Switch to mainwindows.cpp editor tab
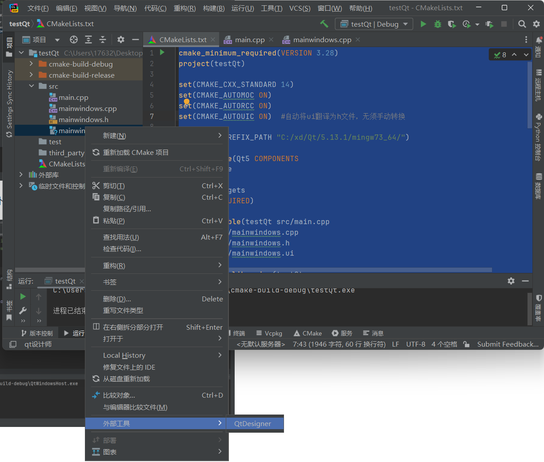The width and height of the screenshot is (544, 462). (x=322, y=39)
